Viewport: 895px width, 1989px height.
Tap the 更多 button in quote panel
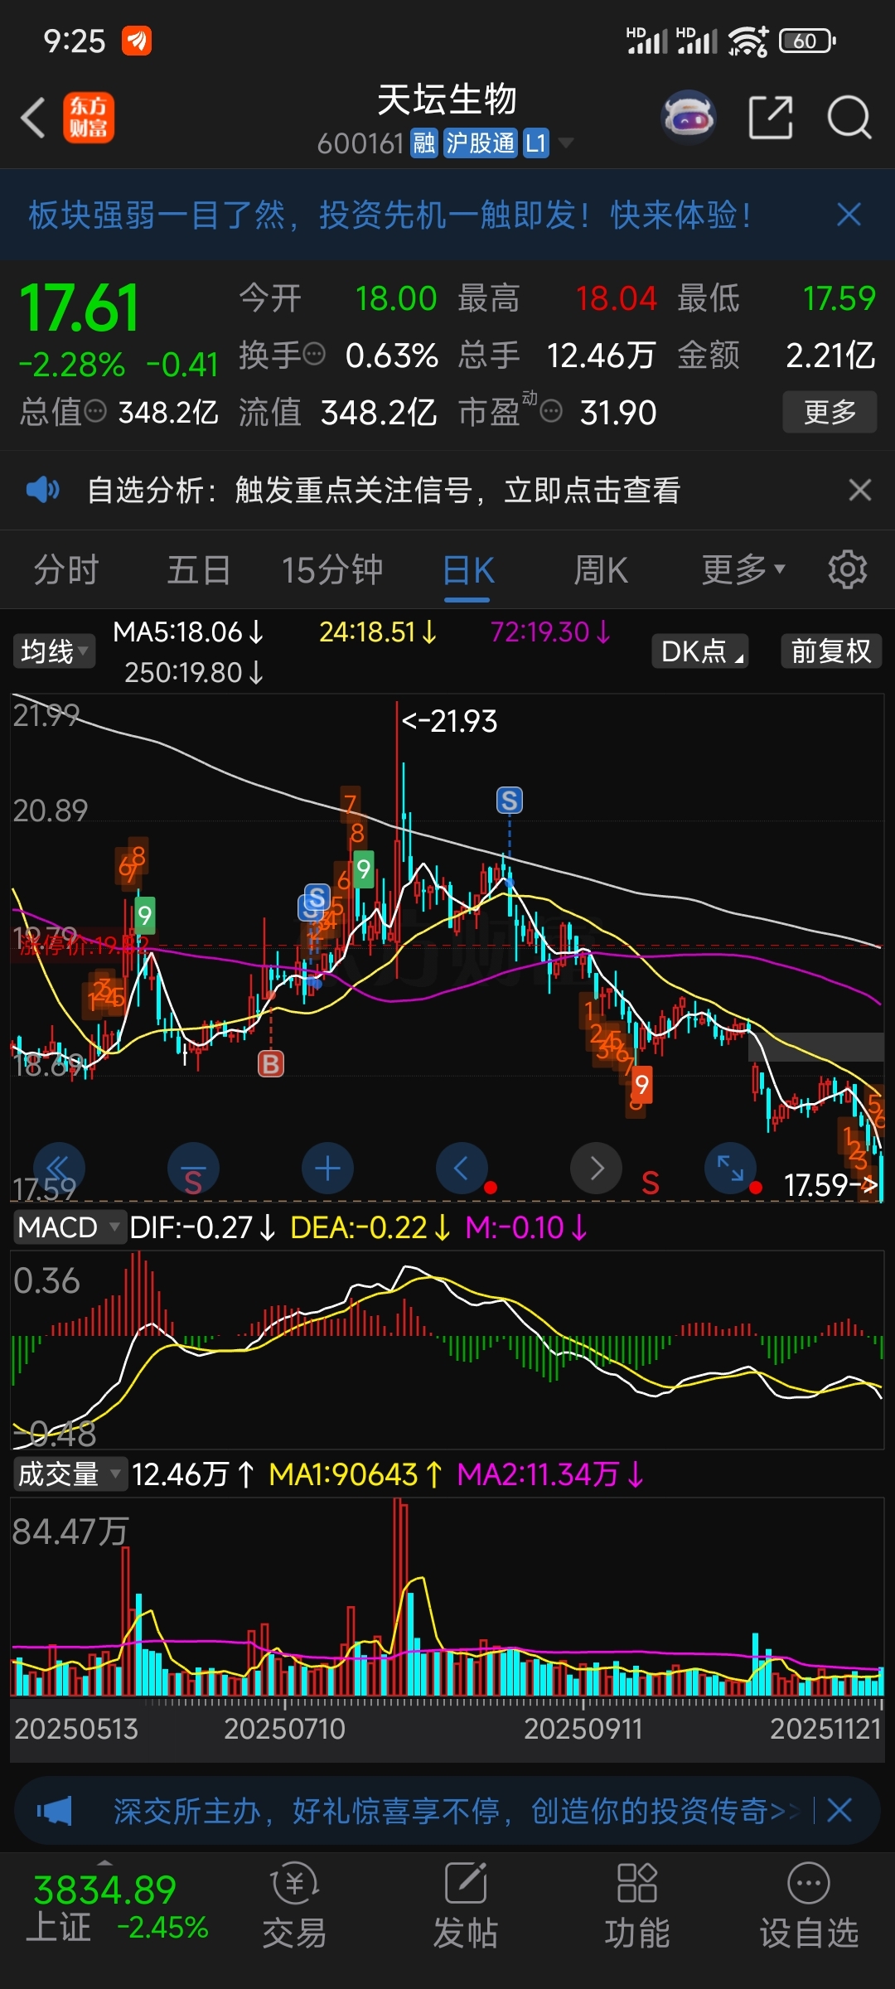(x=830, y=411)
